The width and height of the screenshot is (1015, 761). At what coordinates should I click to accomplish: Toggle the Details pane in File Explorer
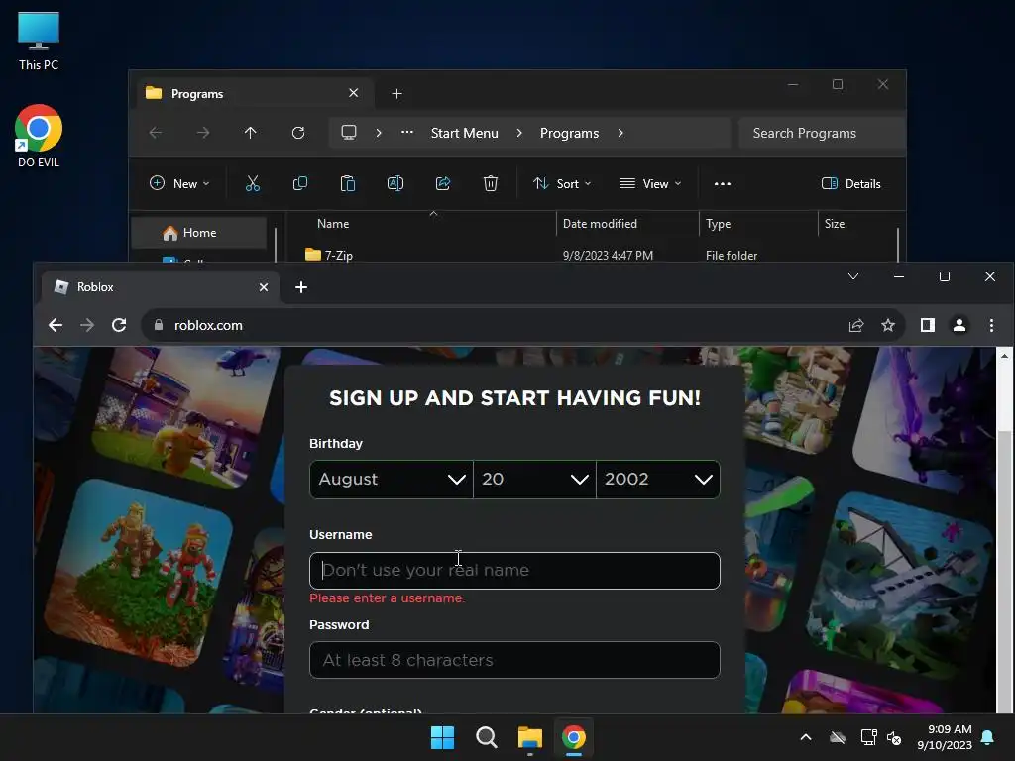point(850,183)
